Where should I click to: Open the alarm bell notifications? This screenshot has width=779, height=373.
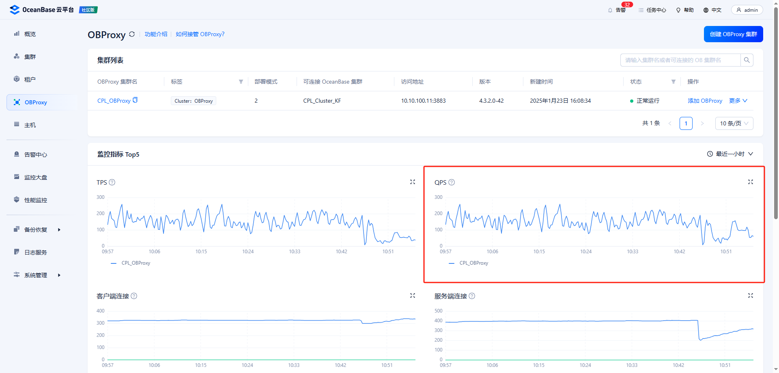coord(617,10)
